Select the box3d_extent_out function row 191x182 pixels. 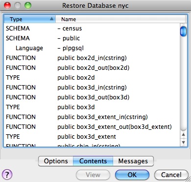click(x=92, y=127)
